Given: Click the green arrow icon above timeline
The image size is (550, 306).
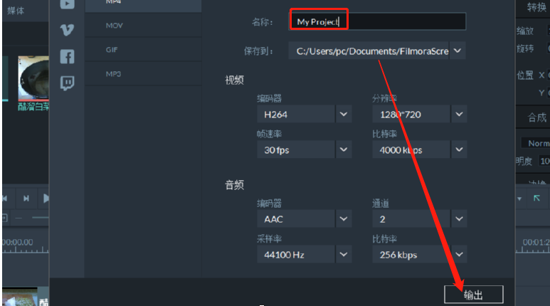Looking at the screenshot, I should [537, 198].
